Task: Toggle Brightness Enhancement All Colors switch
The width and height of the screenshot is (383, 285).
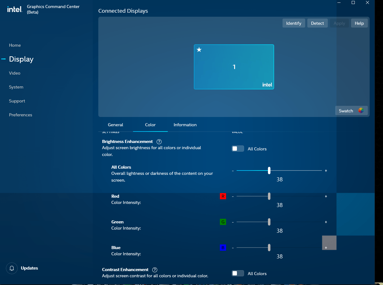Action: point(238,149)
